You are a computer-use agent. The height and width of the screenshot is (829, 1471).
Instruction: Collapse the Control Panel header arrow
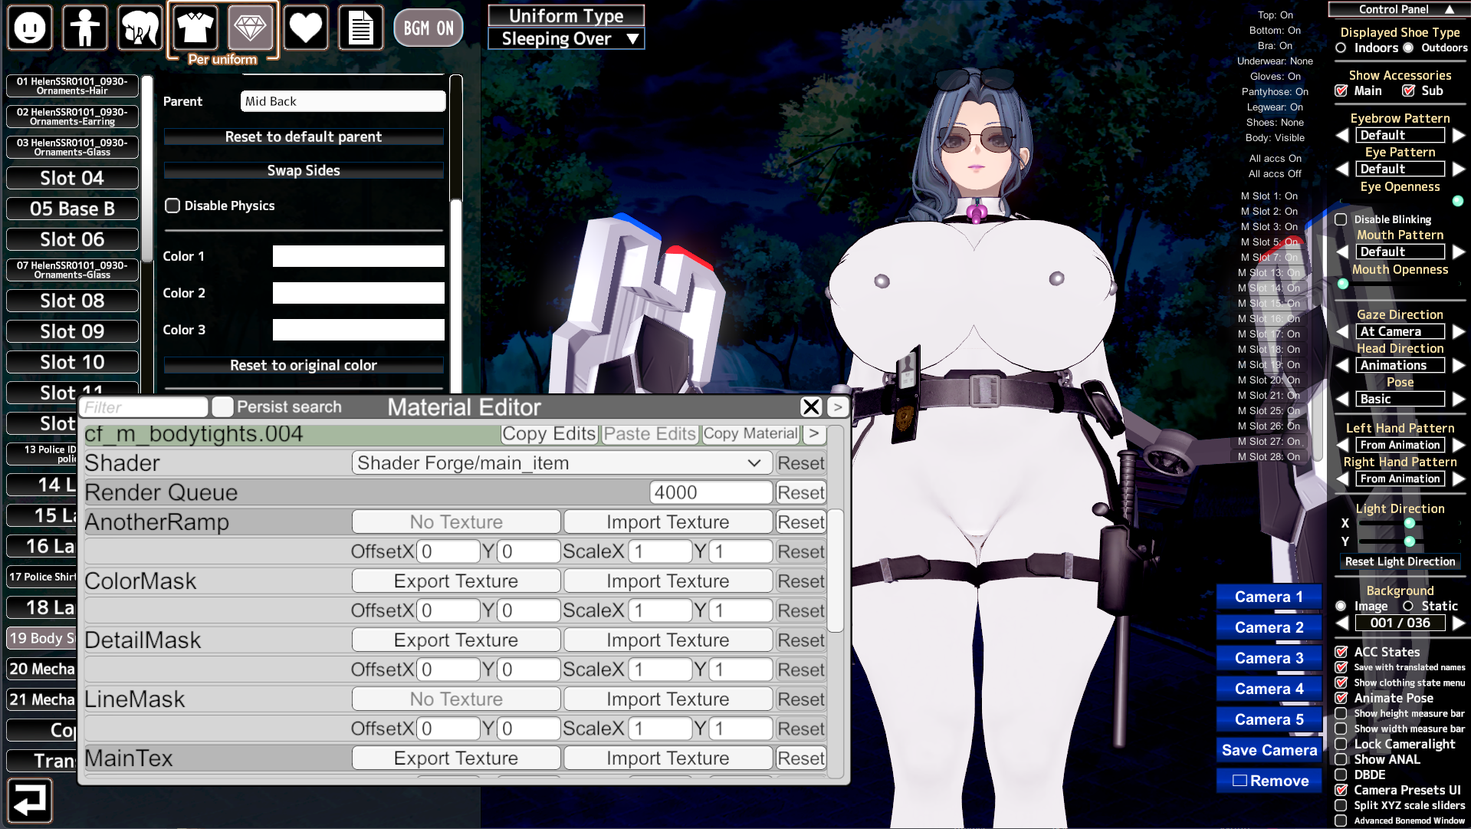point(1449,9)
